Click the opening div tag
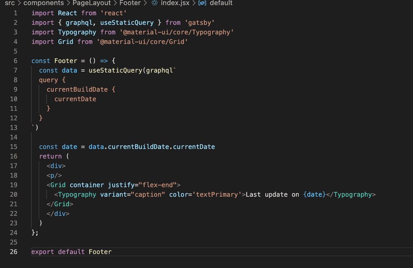The height and width of the screenshot is (268, 413). click(x=56, y=166)
